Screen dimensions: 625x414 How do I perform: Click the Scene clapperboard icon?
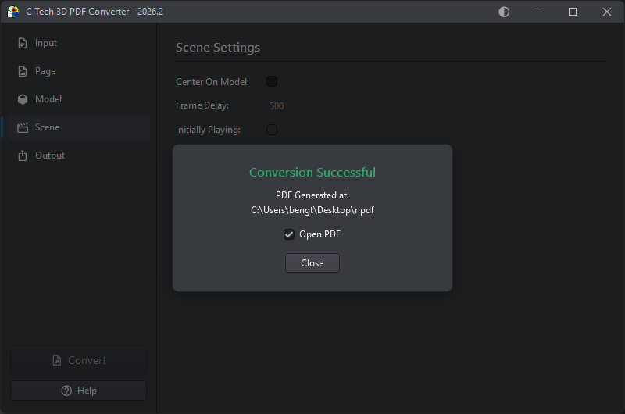click(x=23, y=127)
